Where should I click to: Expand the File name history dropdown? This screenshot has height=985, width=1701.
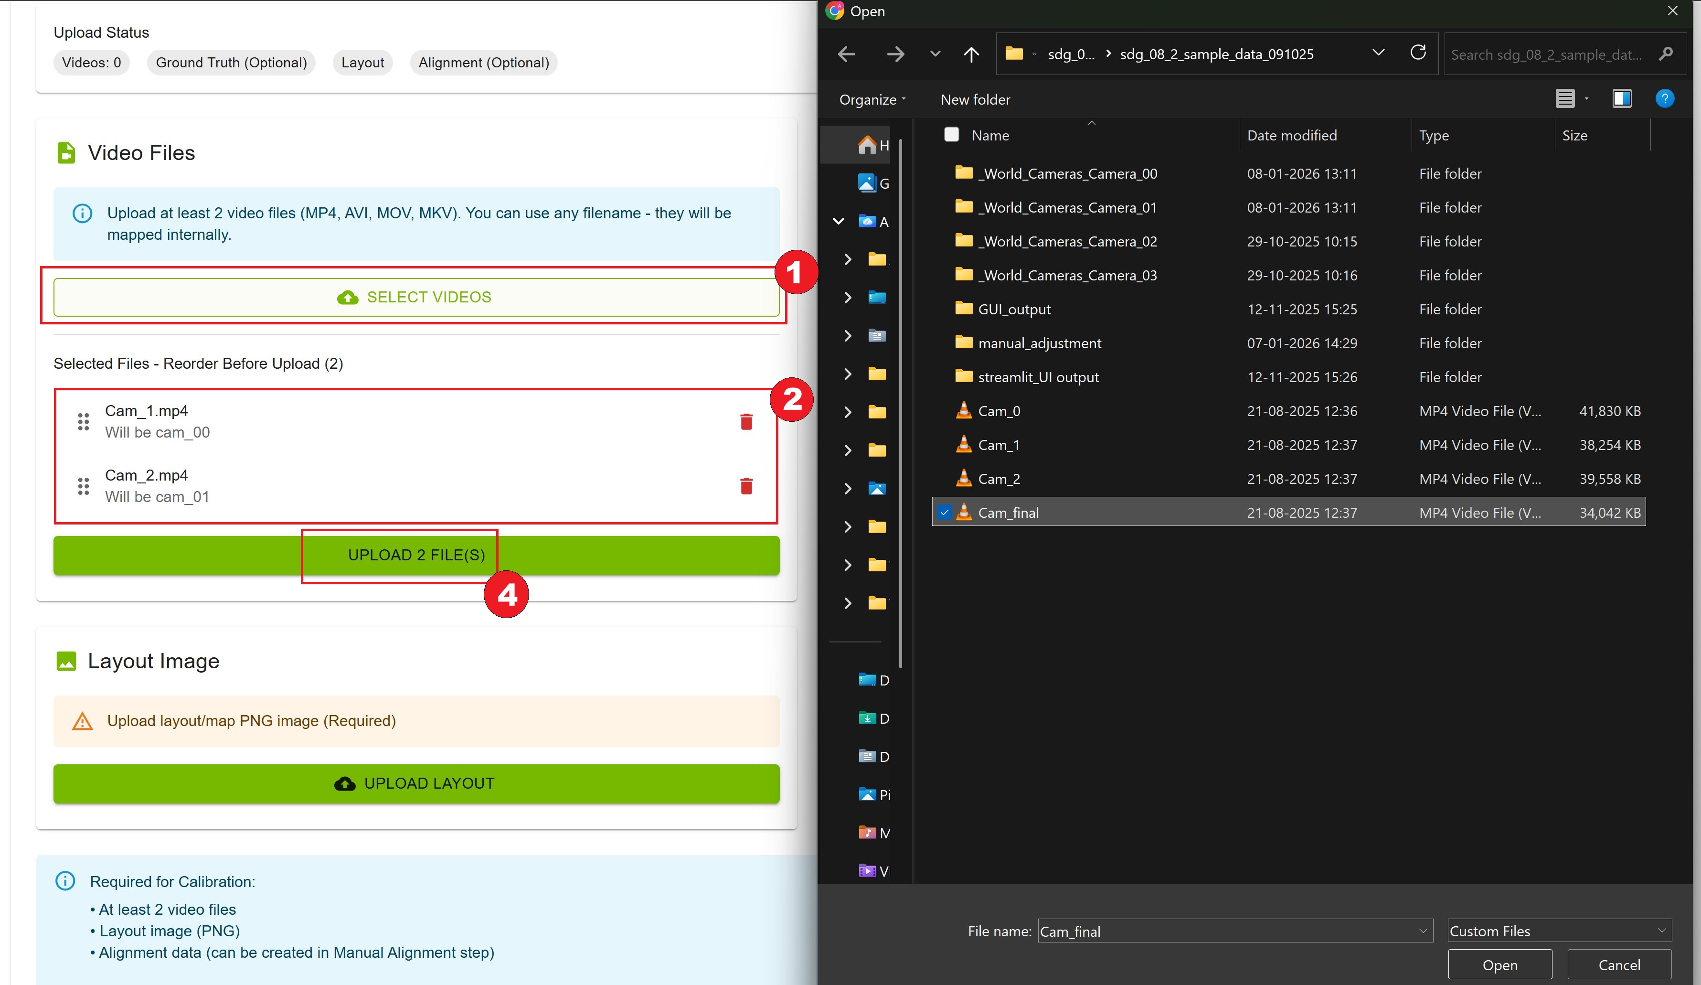[x=1422, y=931]
